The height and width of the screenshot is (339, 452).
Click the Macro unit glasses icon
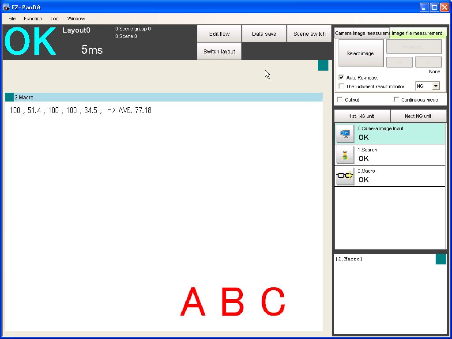click(x=345, y=176)
